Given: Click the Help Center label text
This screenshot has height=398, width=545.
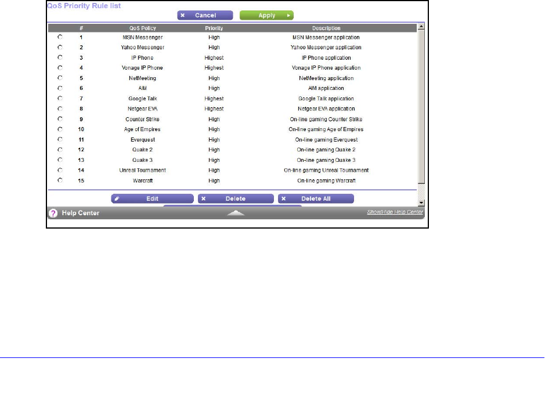Looking at the screenshot, I should point(81,213).
